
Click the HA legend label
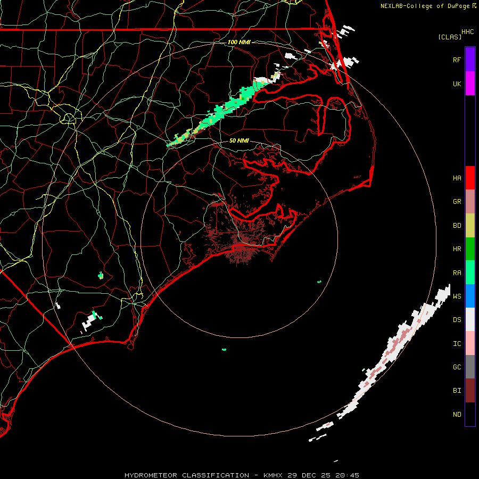(x=457, y=178)
